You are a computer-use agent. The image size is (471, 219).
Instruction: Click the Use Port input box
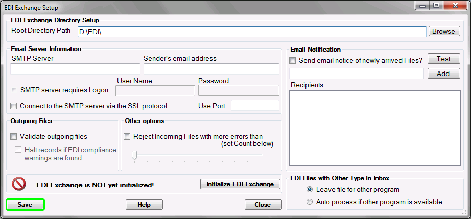tap(255, 106)
